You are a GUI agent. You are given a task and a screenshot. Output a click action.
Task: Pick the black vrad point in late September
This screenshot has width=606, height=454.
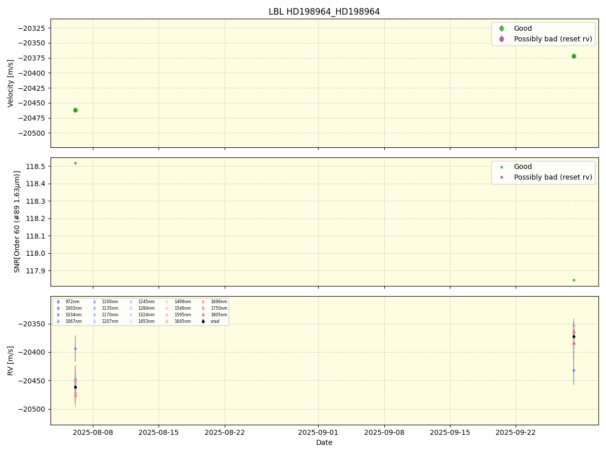[x=574, y=336]
